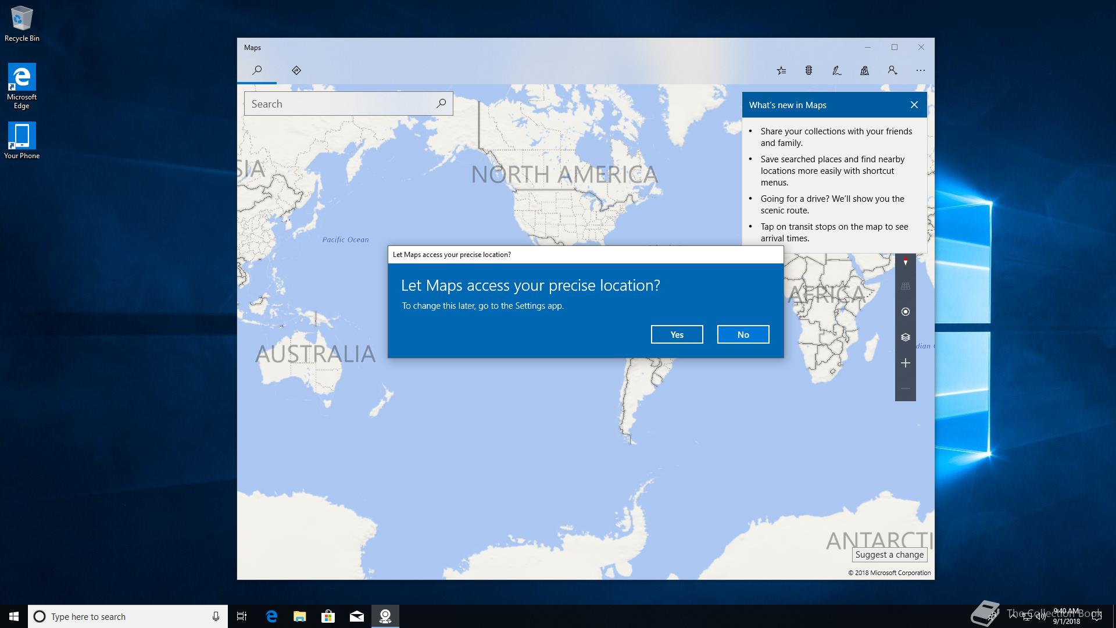Click the AFRICA map label

826,294
